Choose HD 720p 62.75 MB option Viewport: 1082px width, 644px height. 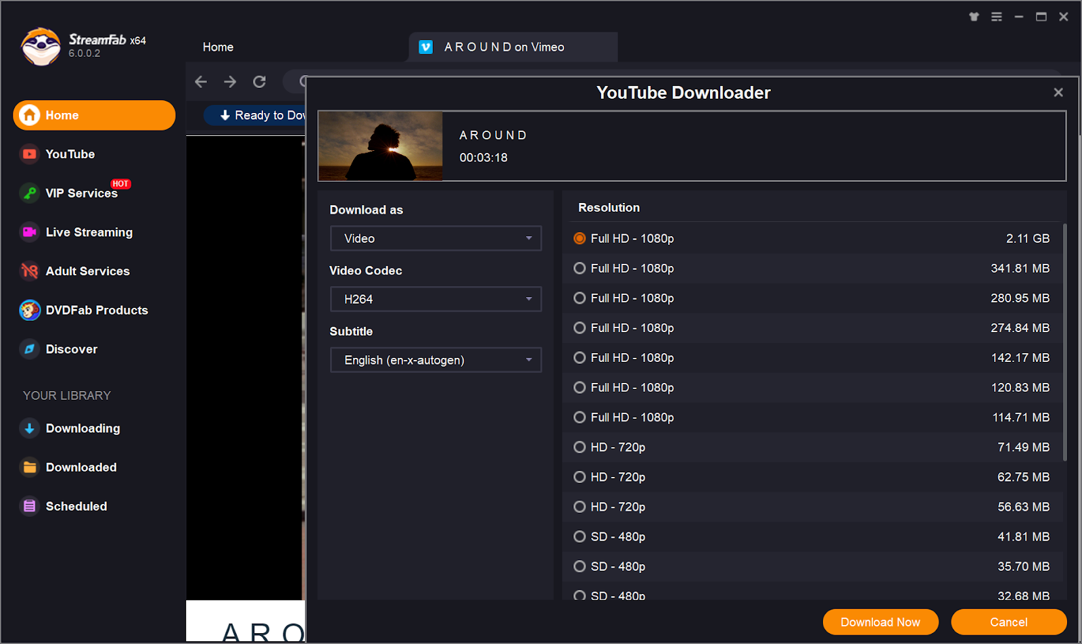click(812, 477)
